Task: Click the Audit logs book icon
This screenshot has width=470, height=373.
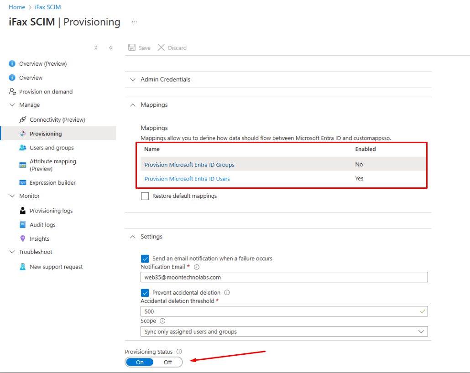Action: [23, 225]
